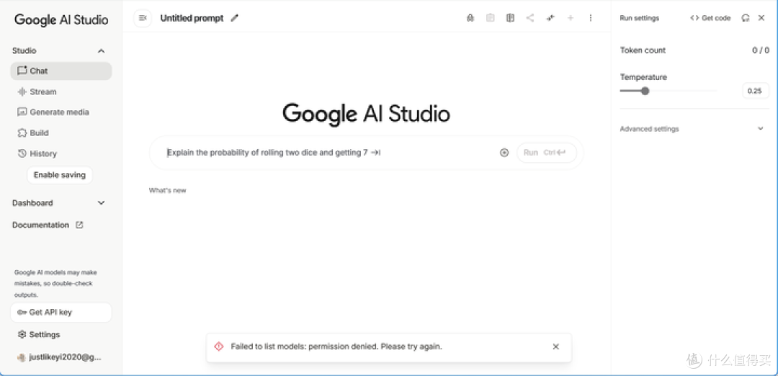
Task: Collapse the Studio section chevron
Action: [102, 50]
